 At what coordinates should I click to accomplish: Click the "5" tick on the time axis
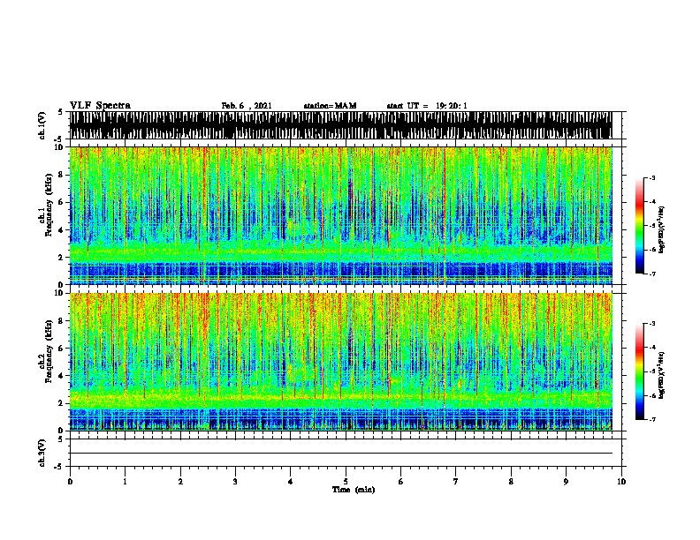[x=346, y=482]
